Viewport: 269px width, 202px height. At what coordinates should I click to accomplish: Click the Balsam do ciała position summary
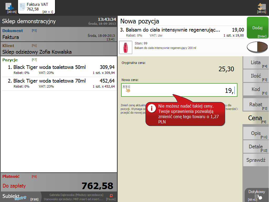click(182, 32)
